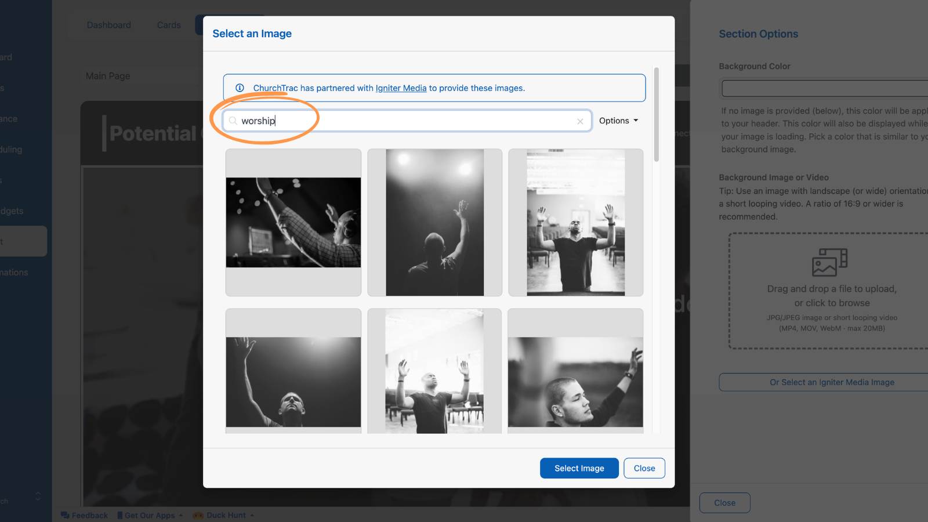Open the Options dropdown next to search
Viewport: 928px width, 522px height.
point(618,121)
